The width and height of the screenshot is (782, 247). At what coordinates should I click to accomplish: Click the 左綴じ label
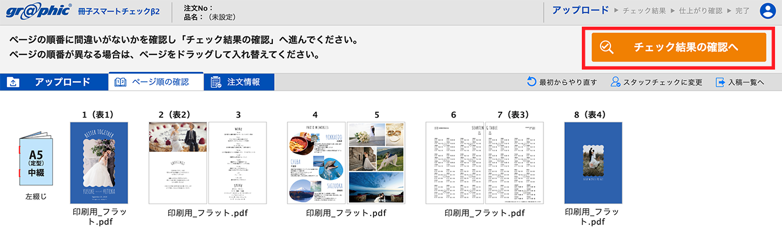click(35, 197)
